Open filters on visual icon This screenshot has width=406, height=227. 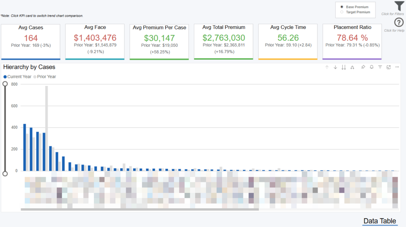380,67
